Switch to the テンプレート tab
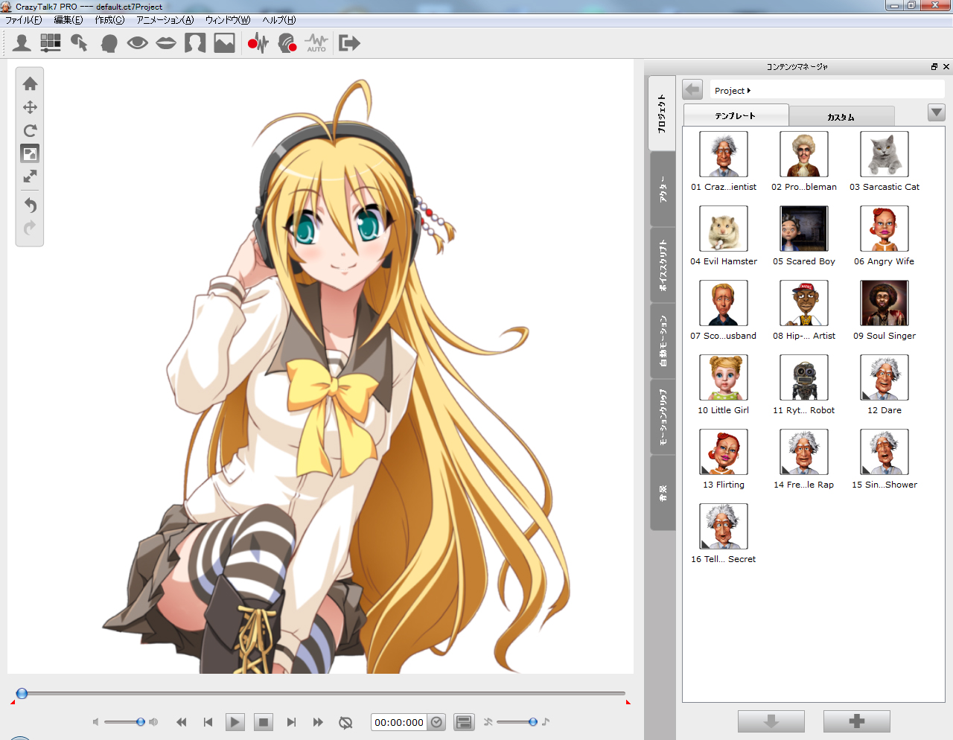 (736, 115)
